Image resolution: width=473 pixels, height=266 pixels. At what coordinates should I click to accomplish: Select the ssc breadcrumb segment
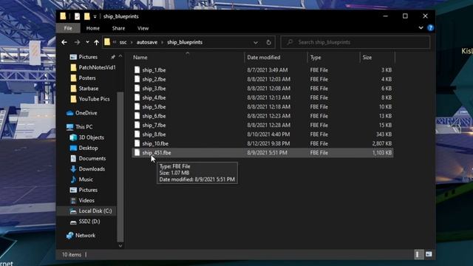123,42
